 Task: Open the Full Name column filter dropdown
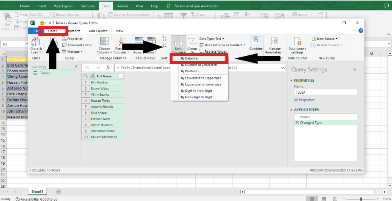121,76
